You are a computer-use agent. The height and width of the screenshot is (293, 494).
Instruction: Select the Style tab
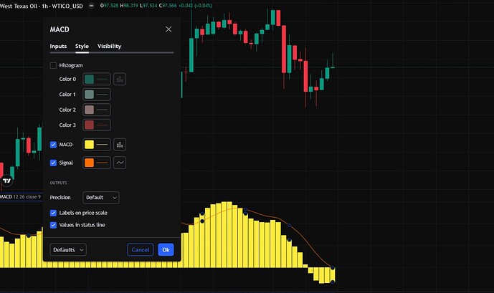coord(82,47)
